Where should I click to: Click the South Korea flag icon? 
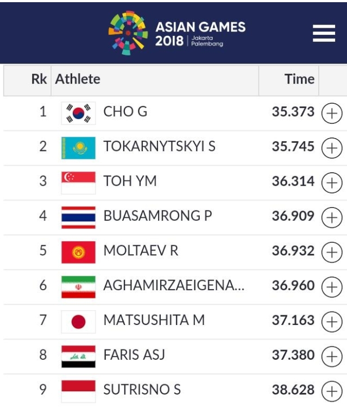78,113
